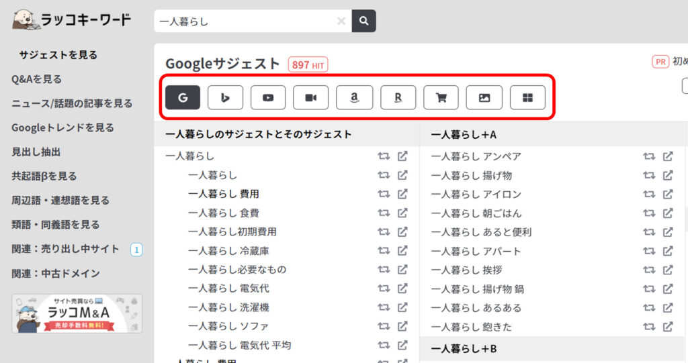Viewport: 688px width, 363px height.
Task: Open external link for 一人暮らし 費用
Action: click(x=402, y=194)
